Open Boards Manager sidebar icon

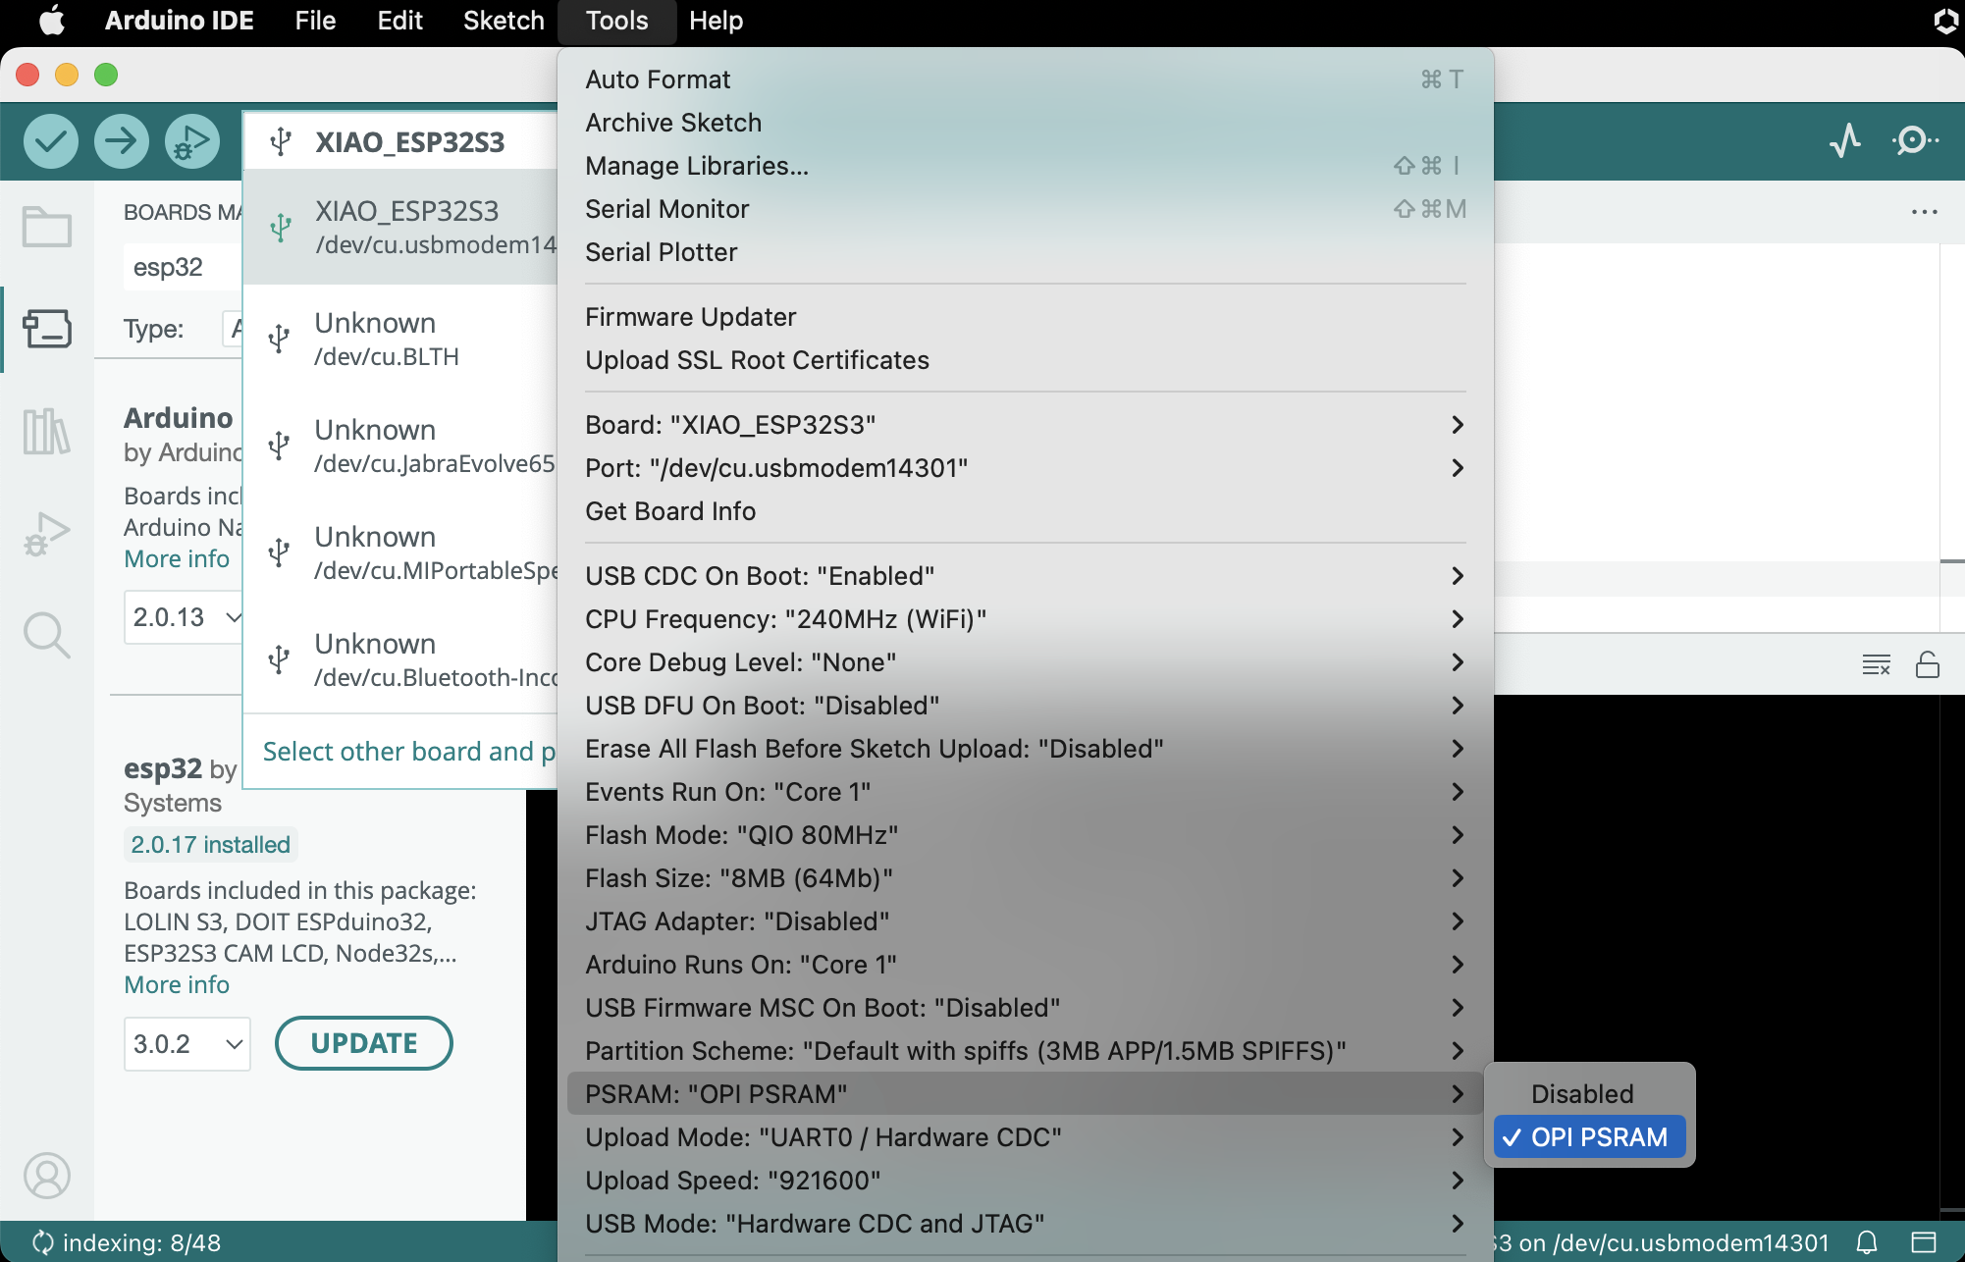[x=47, y=329]
